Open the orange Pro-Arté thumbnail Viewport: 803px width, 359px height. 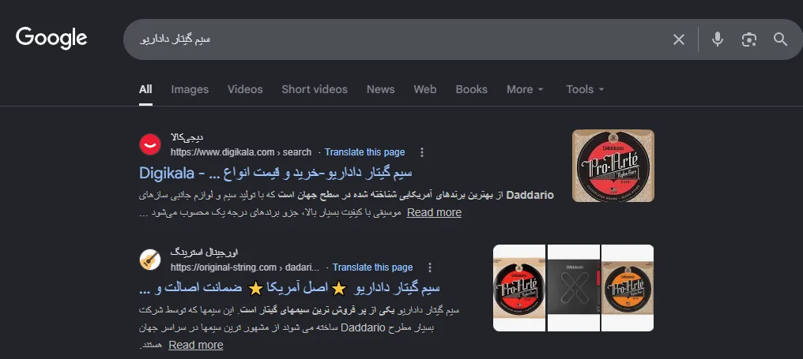(628, 288)
